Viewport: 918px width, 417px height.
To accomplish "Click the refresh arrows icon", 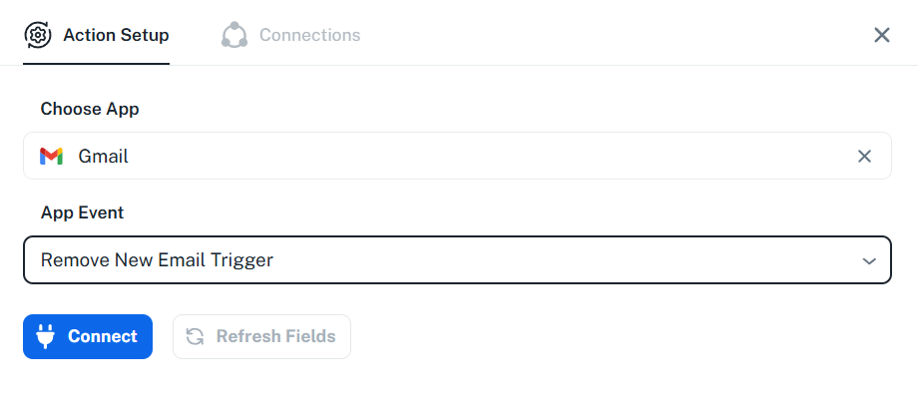I will pos(195,337).
